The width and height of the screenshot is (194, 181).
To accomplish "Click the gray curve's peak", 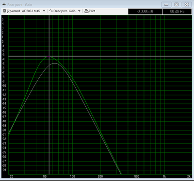I will pos(55,63).
